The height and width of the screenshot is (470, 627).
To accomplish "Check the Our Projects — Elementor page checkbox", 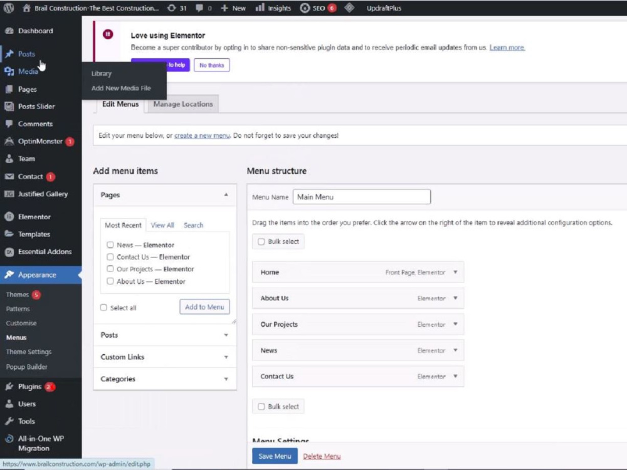I will 110,269.
